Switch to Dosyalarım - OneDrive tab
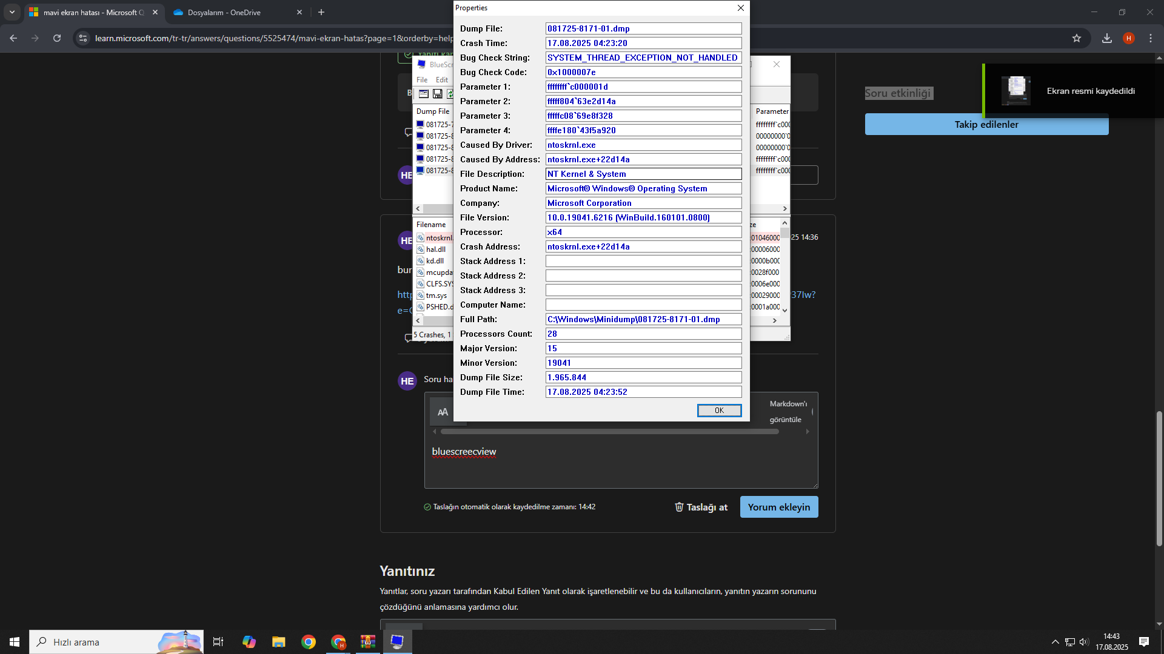 (x=237, y=12)
